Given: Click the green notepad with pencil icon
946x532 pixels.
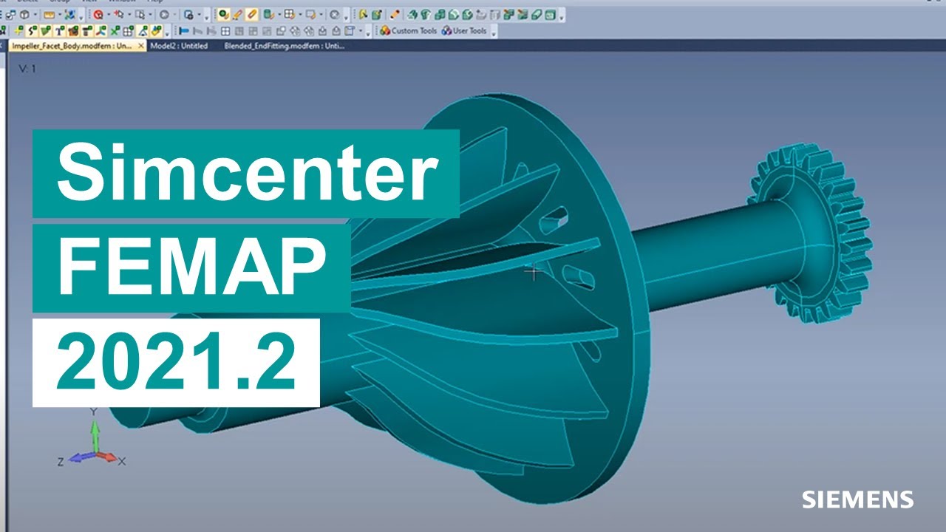Looking at the screenshot, I should [x=377, y=15].
